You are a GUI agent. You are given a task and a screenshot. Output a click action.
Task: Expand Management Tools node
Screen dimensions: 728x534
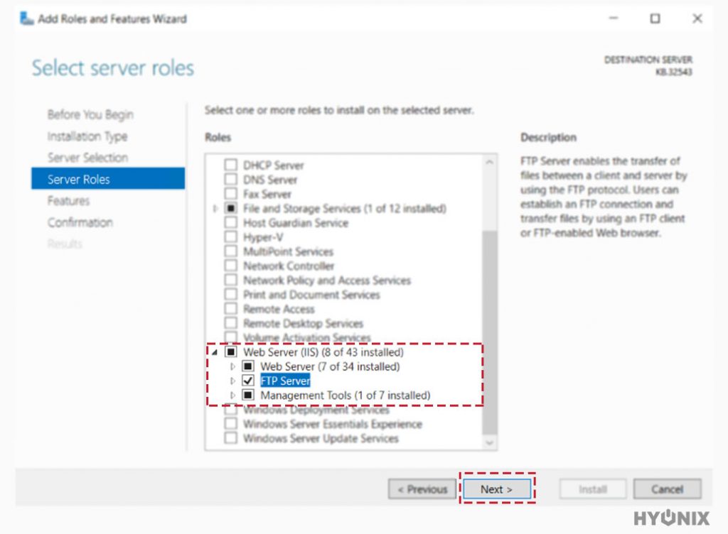tap(232, 395)
